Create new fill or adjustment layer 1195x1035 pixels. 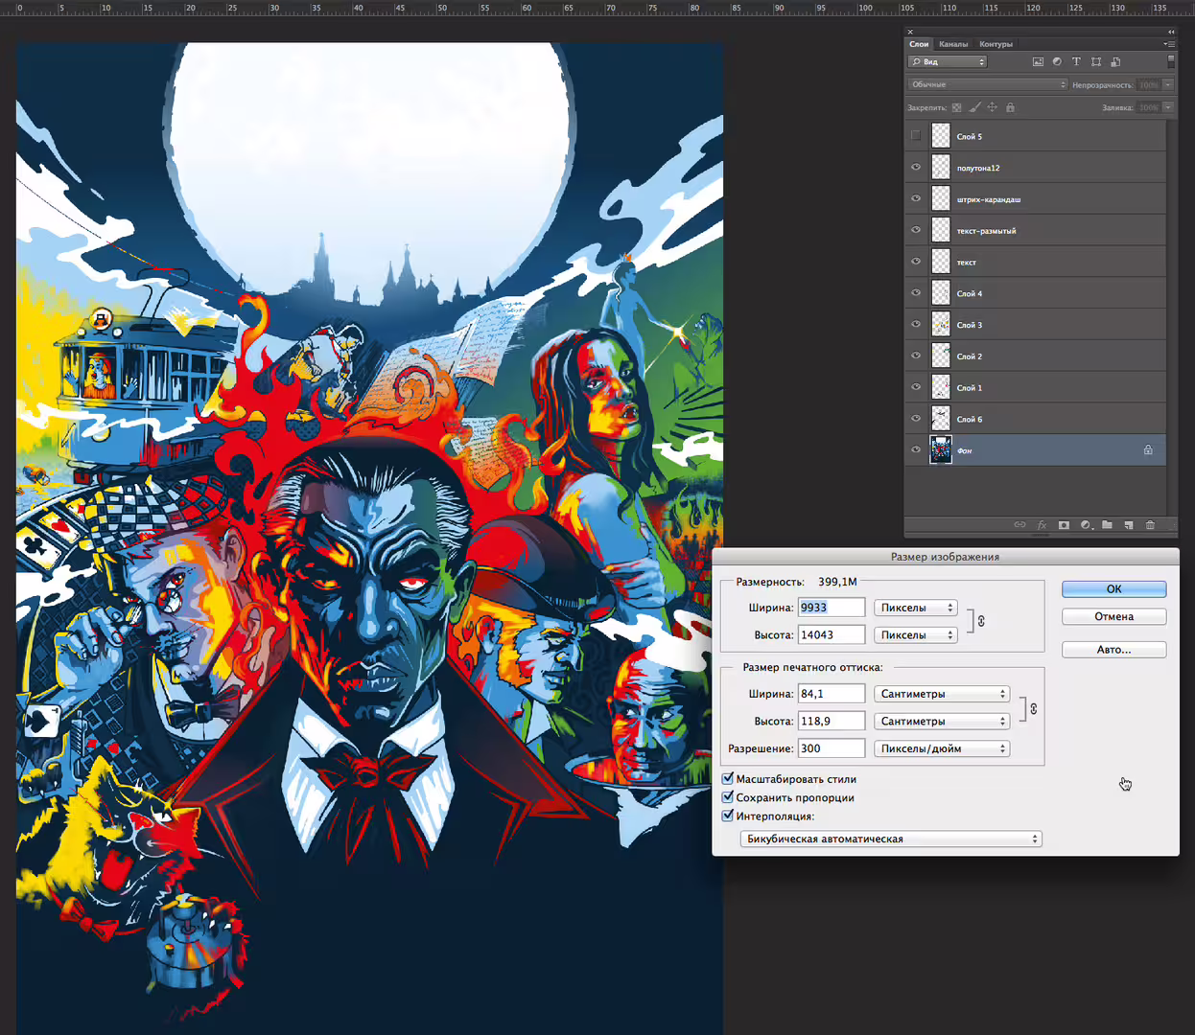point(1086,525)
